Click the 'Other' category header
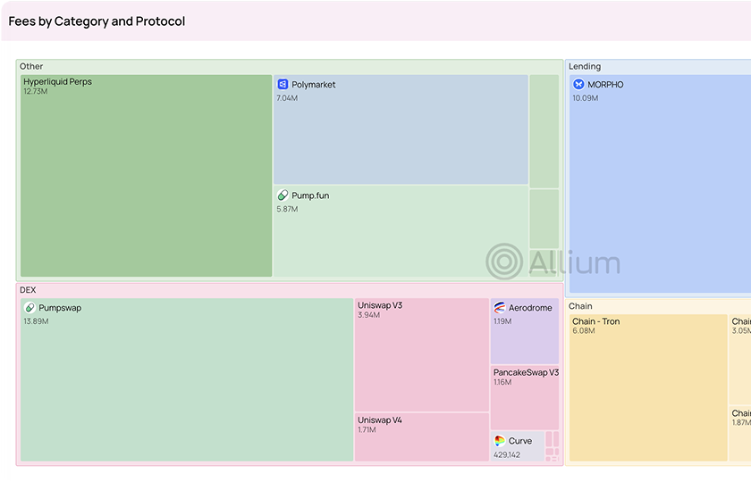 pyautogui.click(x=31, y=66)
